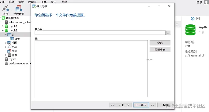This screenshot has width=209, height=112.
Task: Click the Select All (全选) button
Action: click(160, 43)
